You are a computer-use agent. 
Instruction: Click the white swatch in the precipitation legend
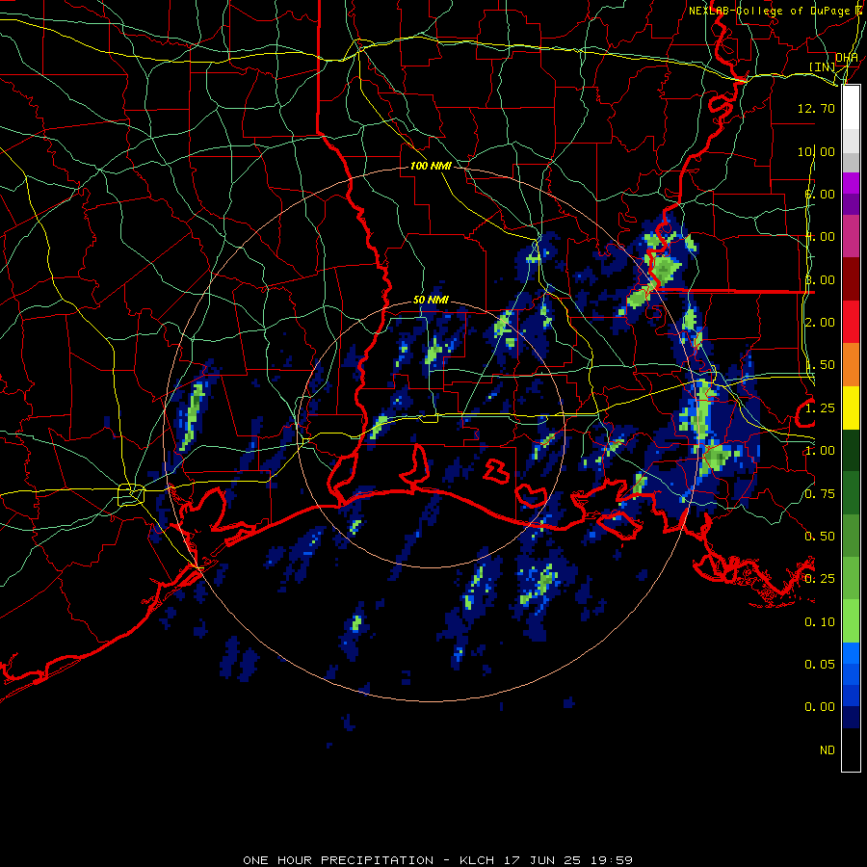coord(851,107)
